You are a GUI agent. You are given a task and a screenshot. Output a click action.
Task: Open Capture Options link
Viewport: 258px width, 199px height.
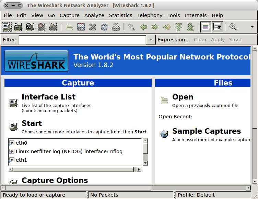point(55,180)
